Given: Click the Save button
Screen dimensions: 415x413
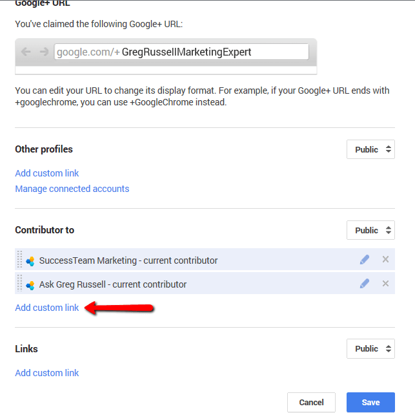Looking at the screenshot, I should click(370, 402).
